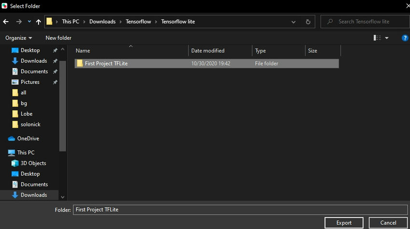Click the Search Tensorflow lite box
This screenshot has height=229, width=410.
point(365,22)
